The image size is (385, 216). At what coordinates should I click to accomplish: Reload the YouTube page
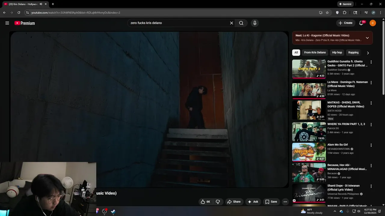pos(19,13)
